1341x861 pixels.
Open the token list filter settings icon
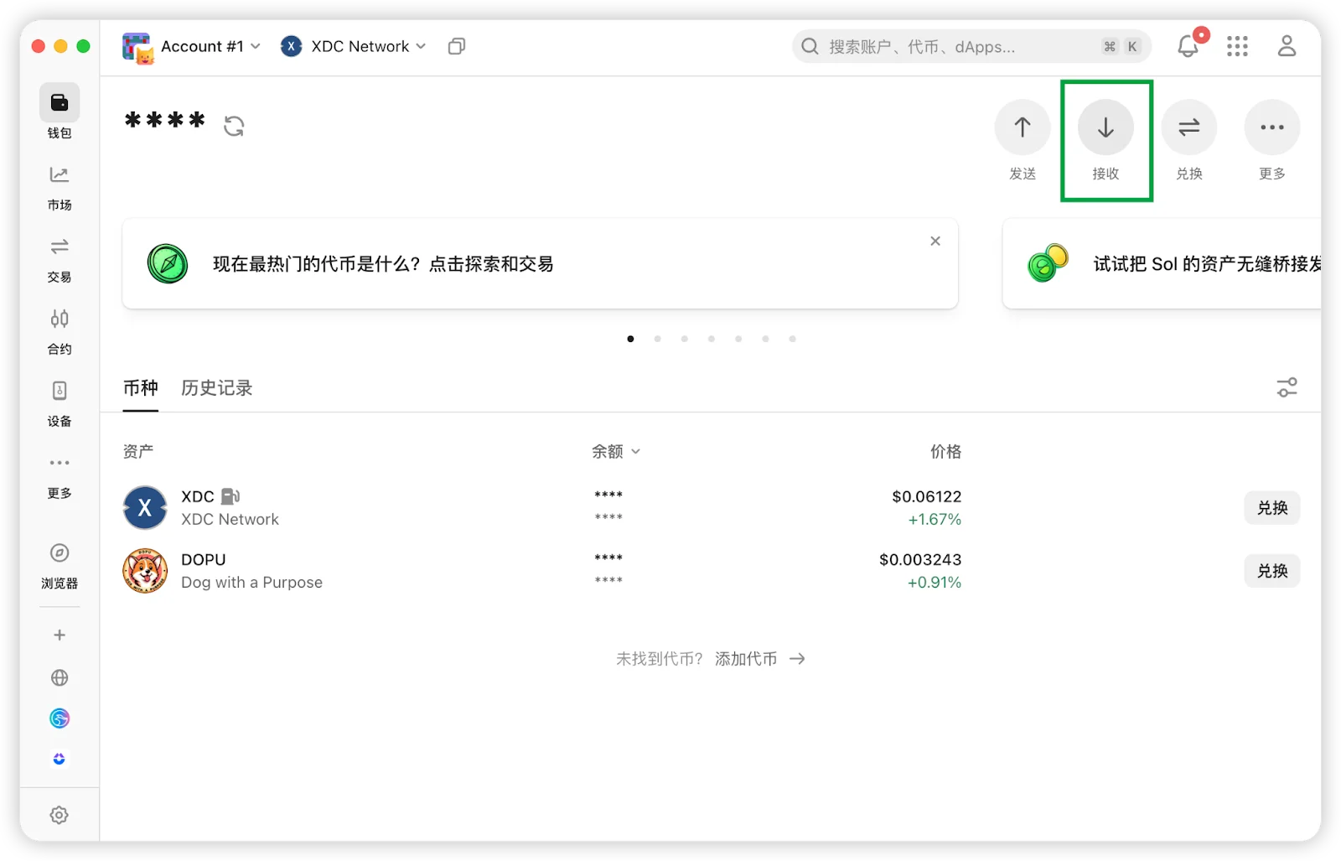[1287, 387]
